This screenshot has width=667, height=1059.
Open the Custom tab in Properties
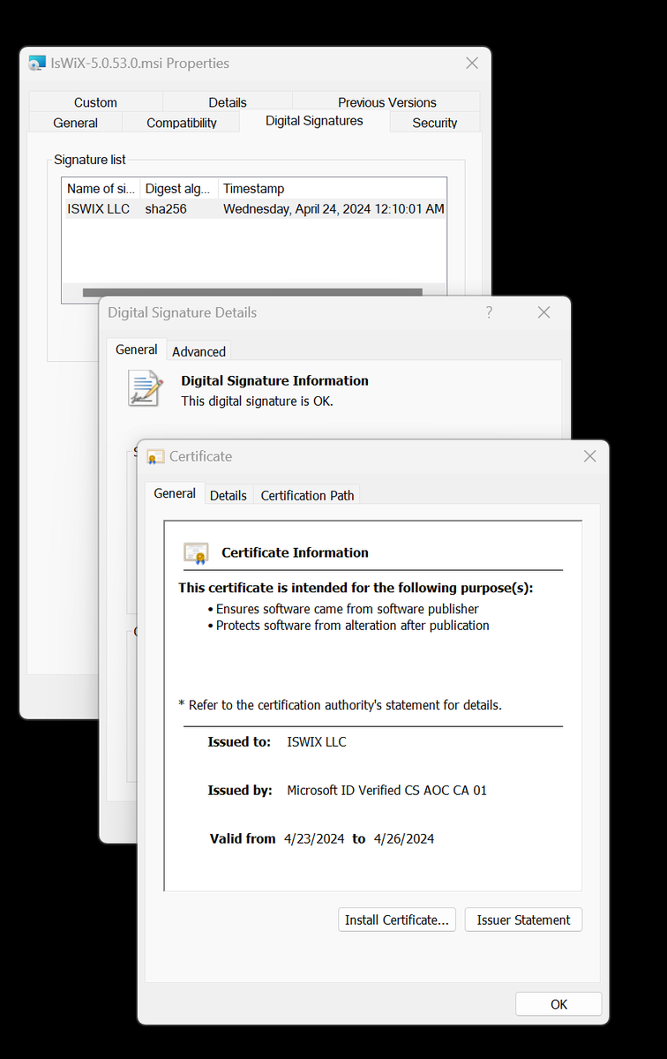tap(95, 102)
